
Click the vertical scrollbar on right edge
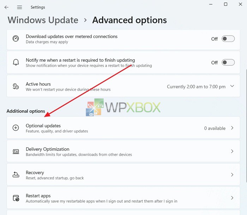[246, 125]
